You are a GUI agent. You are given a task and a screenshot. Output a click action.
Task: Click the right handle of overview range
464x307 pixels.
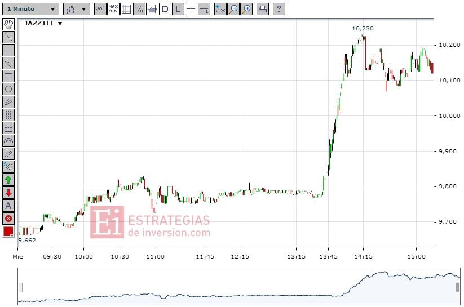[x=457, y=287]
